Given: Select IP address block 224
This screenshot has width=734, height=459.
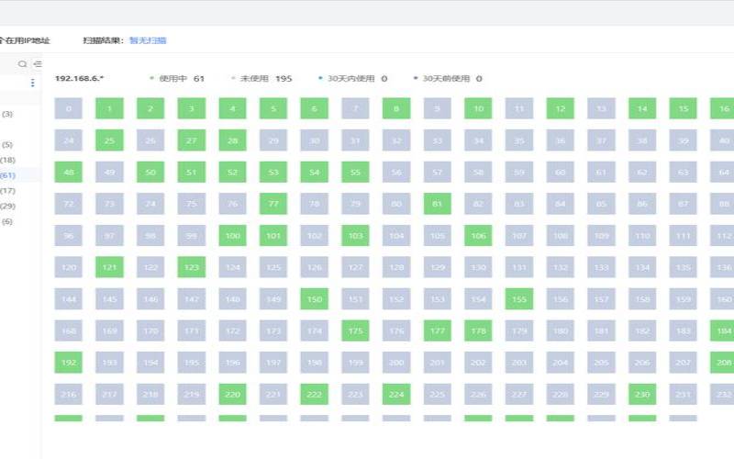Looking at the screenshot, I should pyautogui.click(x=396, y=395).
